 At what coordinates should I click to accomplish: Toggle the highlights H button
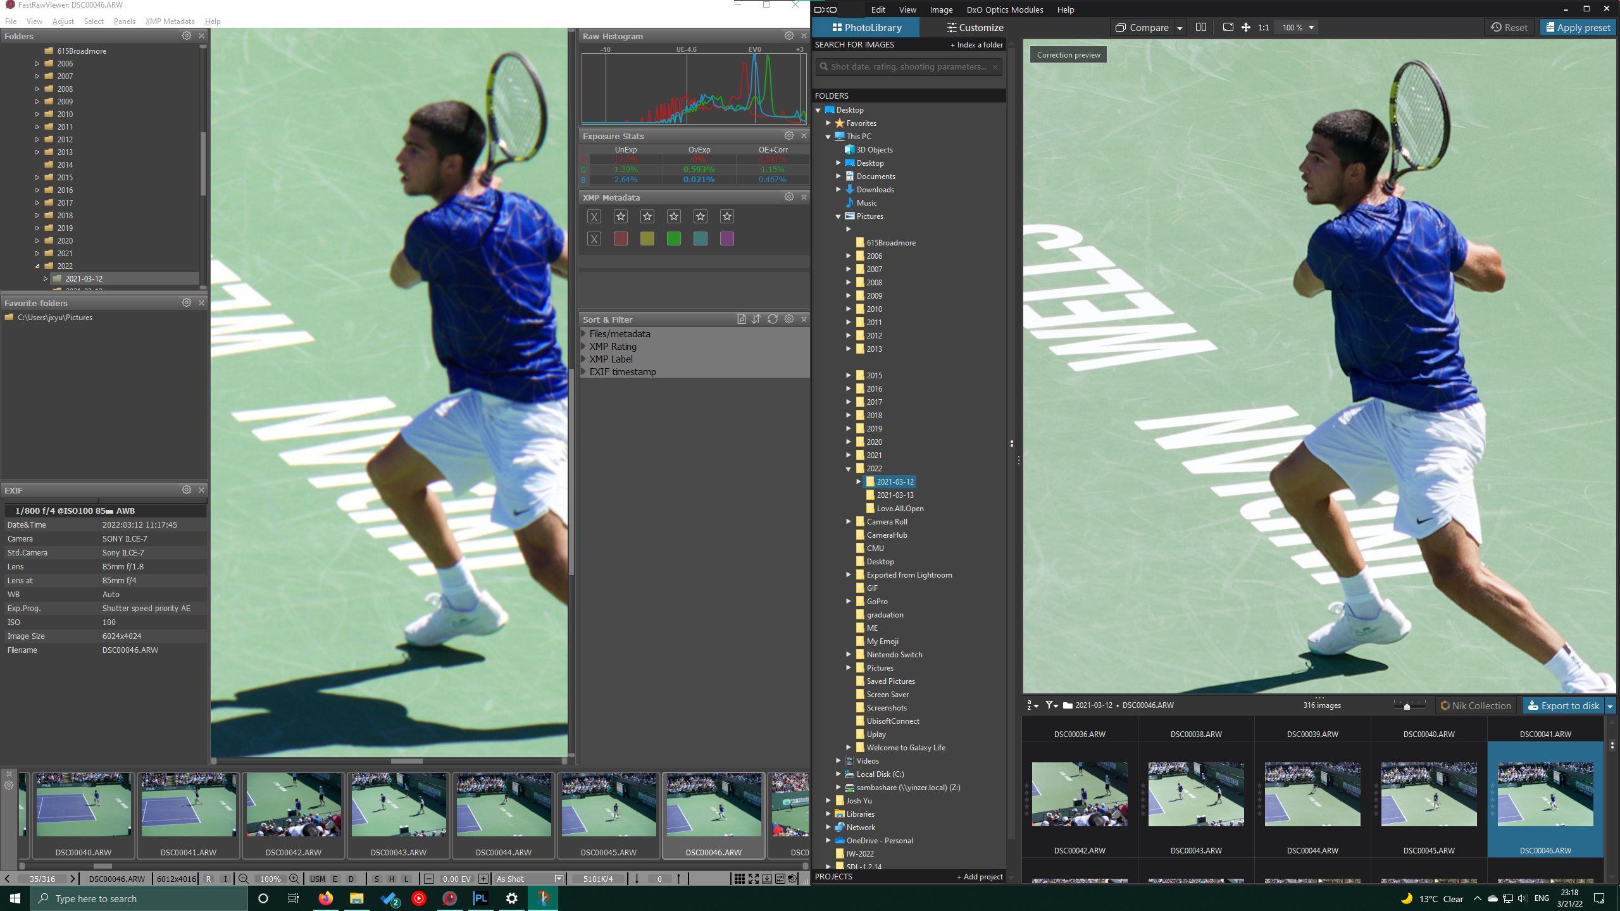pos(391,879)
